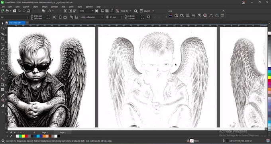
Task: Pick the green swatch in document palette
Action: 20,136
